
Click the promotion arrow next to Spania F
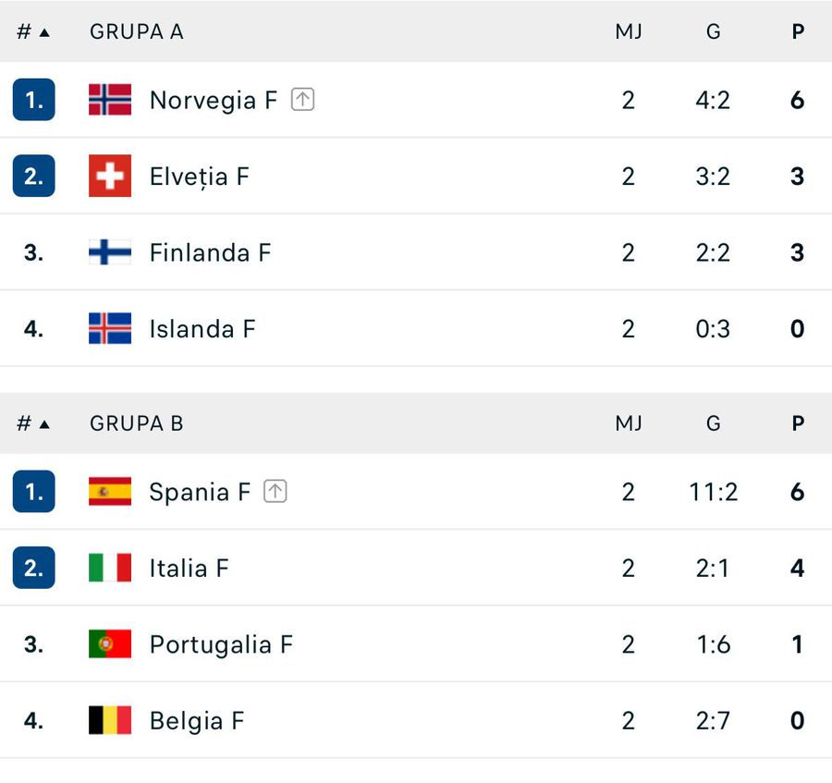click(274, 492)
